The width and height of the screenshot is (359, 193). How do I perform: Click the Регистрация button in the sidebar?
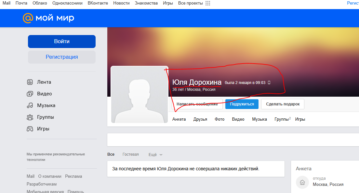coord(62,57)
